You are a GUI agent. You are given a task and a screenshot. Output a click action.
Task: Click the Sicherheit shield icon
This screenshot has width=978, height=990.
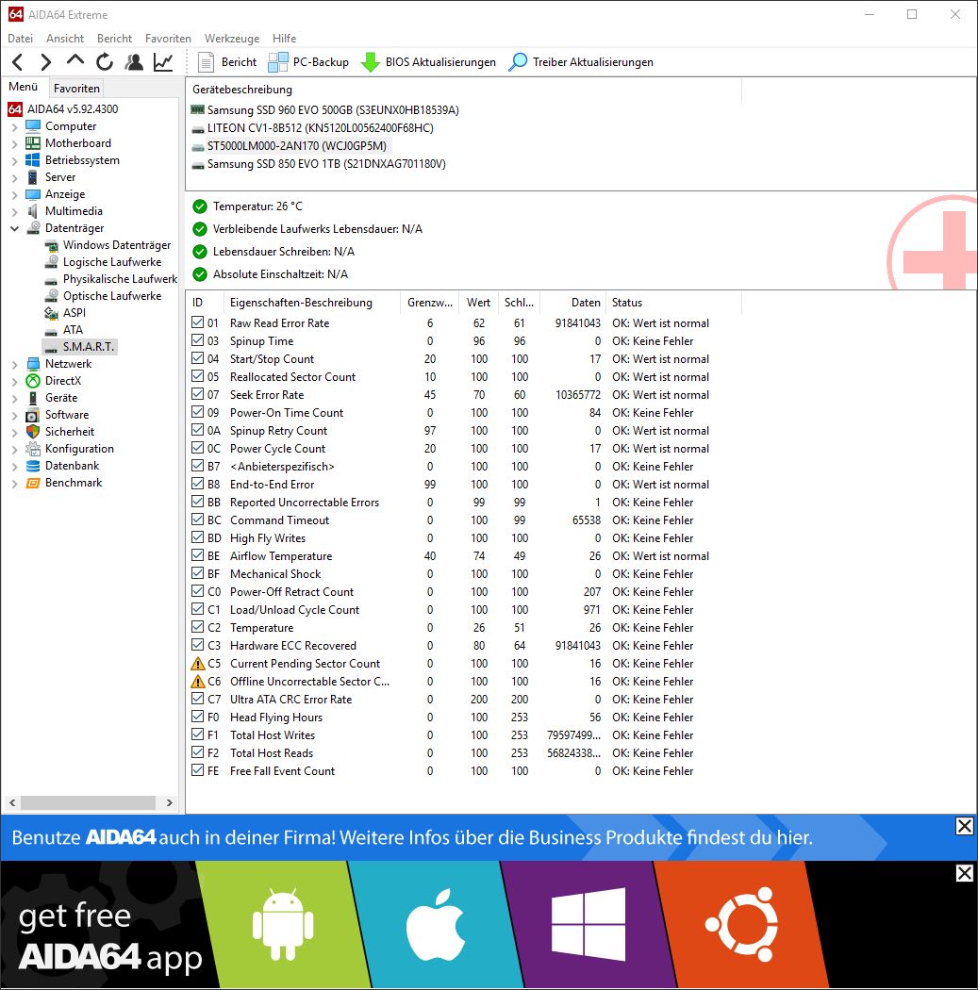pos(33,432)
